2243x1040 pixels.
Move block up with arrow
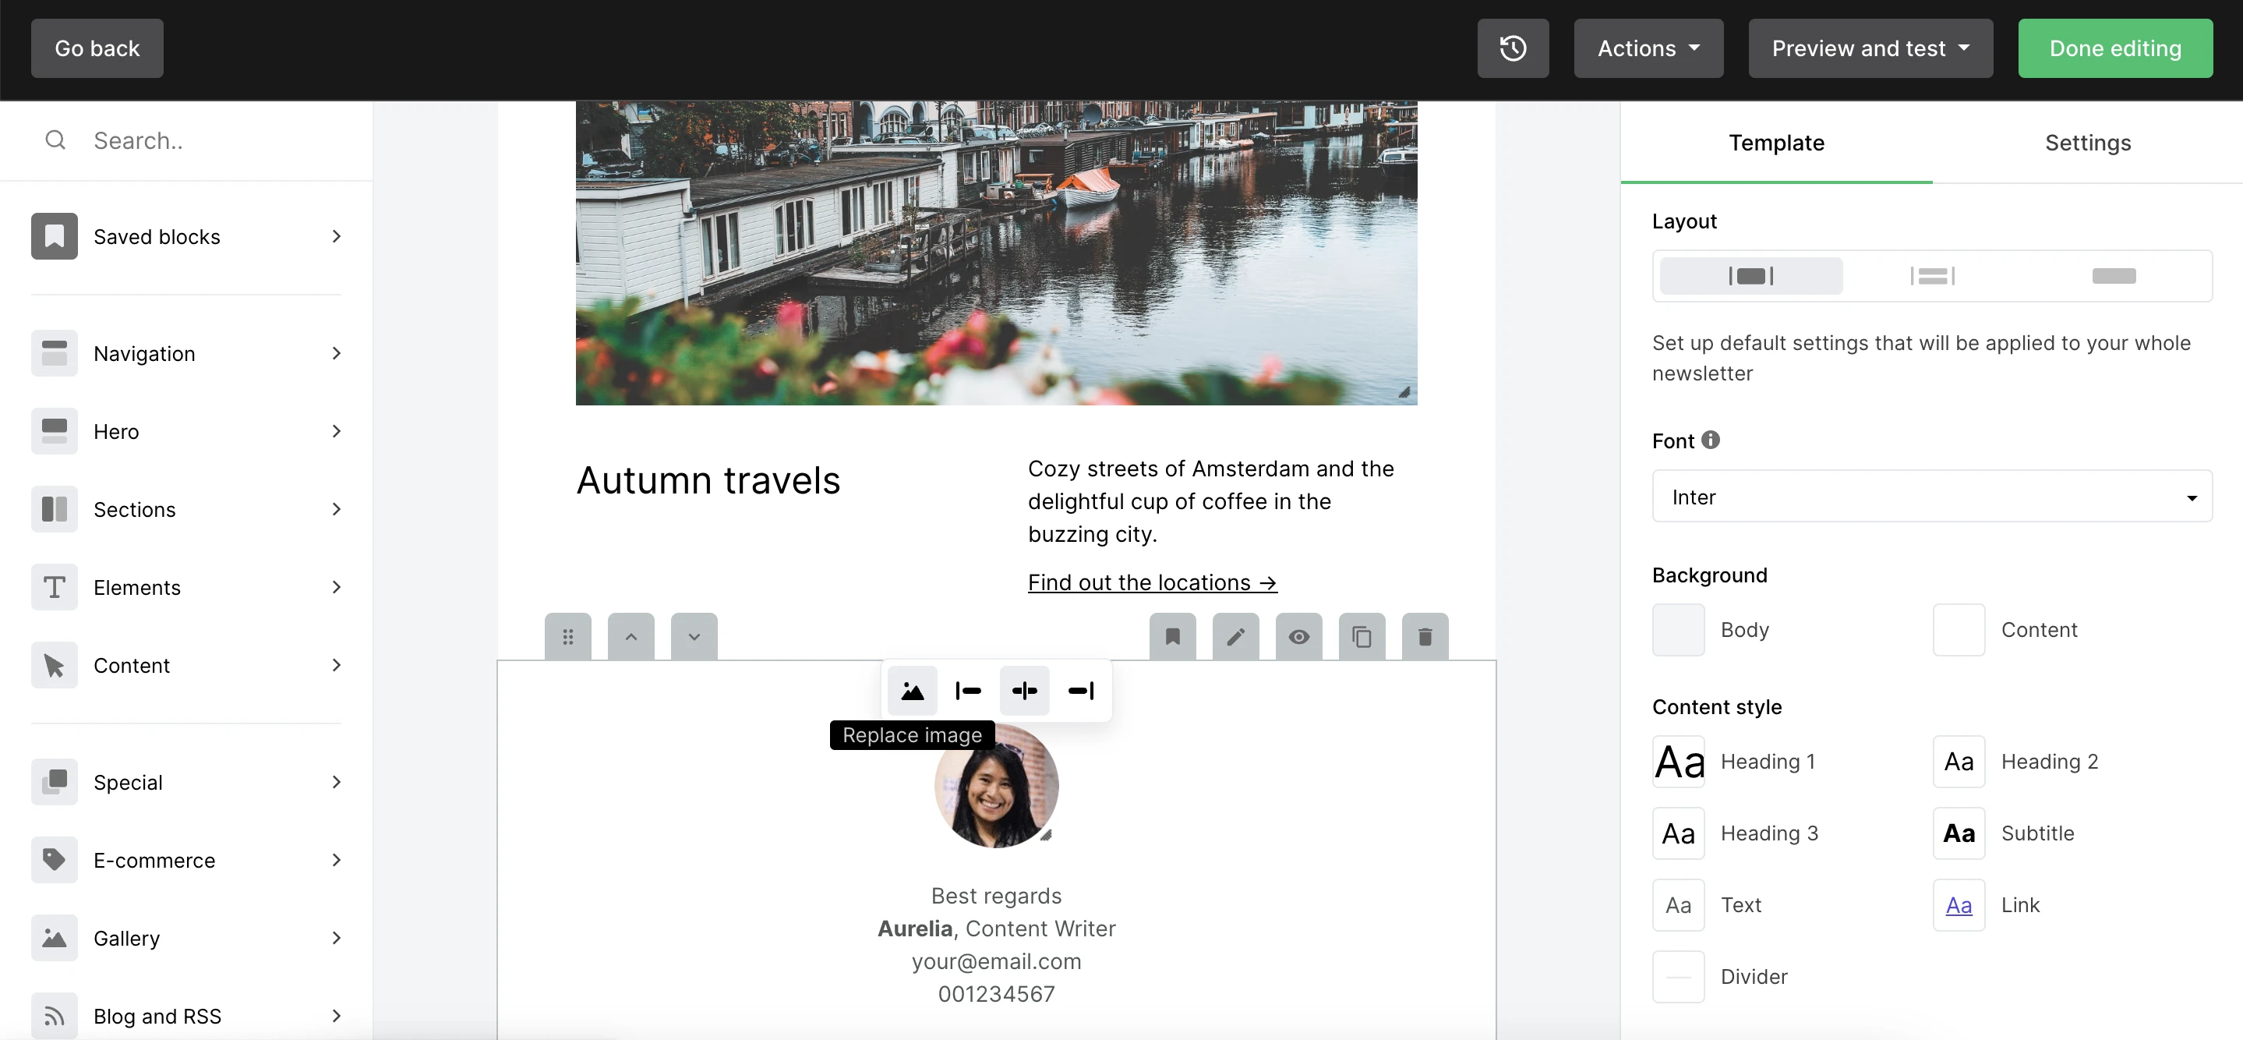(631, 637)
